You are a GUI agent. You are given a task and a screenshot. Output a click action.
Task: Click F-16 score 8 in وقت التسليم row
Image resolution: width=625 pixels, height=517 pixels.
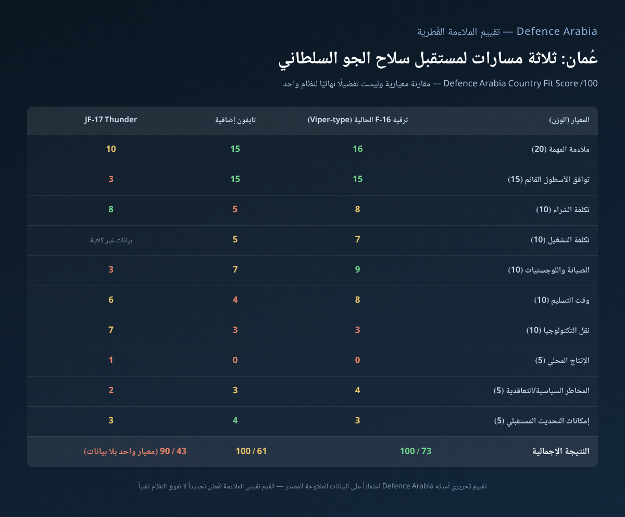pos(357,300)
